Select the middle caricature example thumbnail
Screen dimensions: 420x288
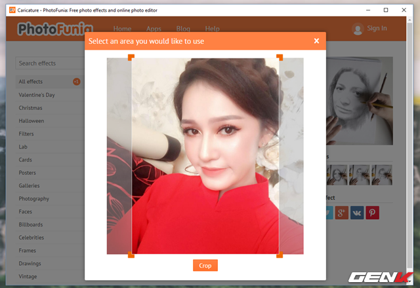tap(360, 175)
